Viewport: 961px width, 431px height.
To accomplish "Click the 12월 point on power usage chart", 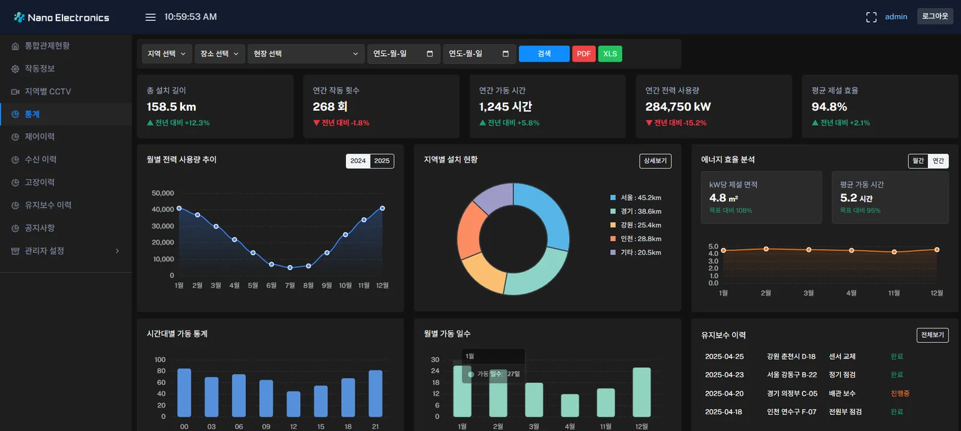I will (383, 209).
